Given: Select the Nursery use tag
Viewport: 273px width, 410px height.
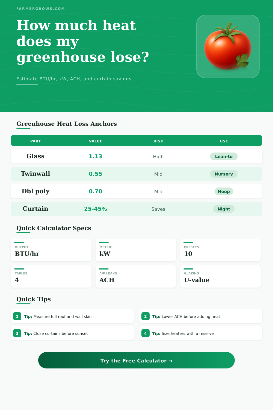Looking at the screenshot, I should coord(224,174).
